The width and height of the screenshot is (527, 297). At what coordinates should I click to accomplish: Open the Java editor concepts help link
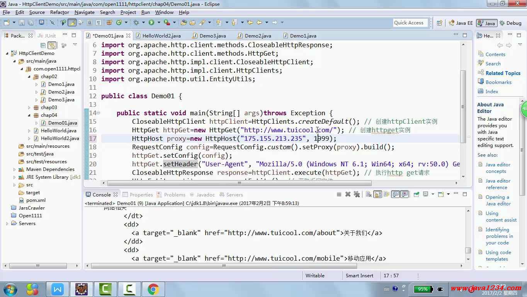pyautogui.click(x=498, y=168)
